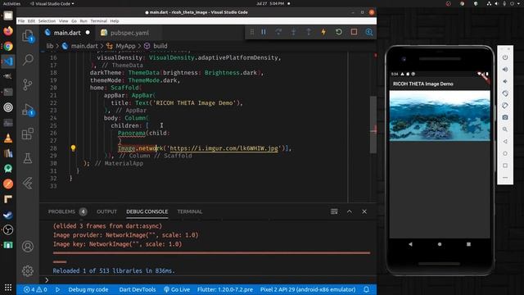Click the Step Out debug button
524x295 pixels.
[309, 32]
